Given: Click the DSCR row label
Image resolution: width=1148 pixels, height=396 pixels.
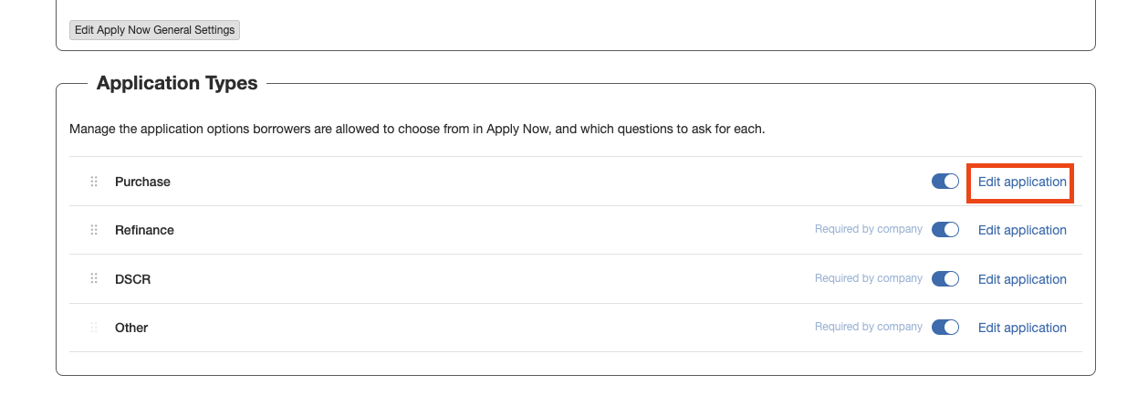Looking at the screenshot, I should click(x=132, y=279).
